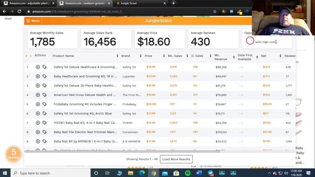Click the orange 5 badge circle
315x177 pixels.
pos(14,154)
